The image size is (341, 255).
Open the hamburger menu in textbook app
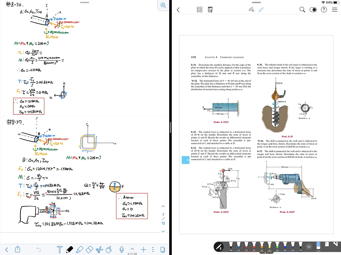335,10
